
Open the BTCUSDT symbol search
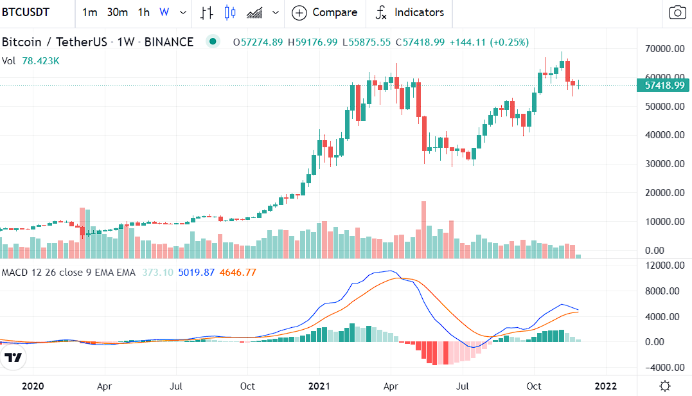click(x=26, y=12)
